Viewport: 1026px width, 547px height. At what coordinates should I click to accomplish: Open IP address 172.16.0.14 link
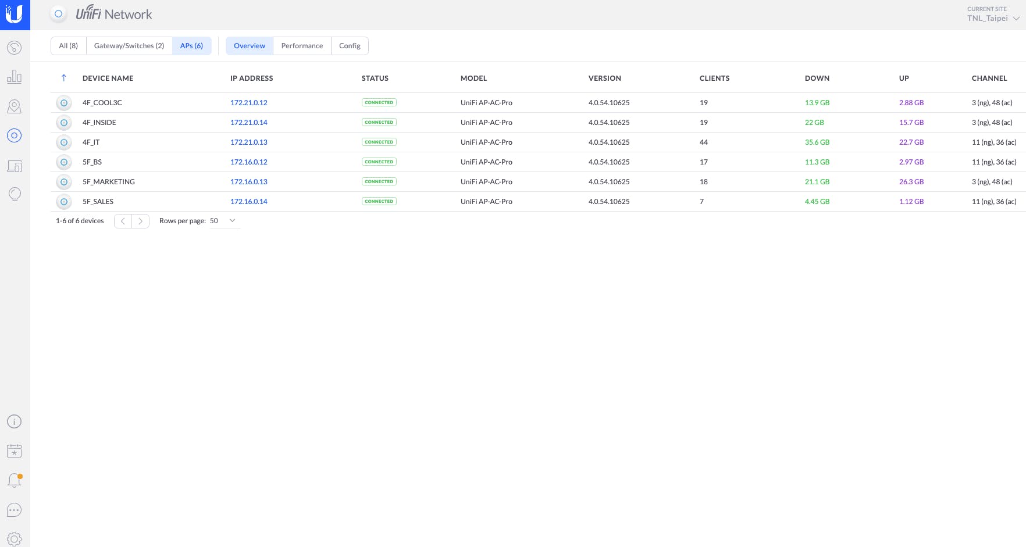249,202
